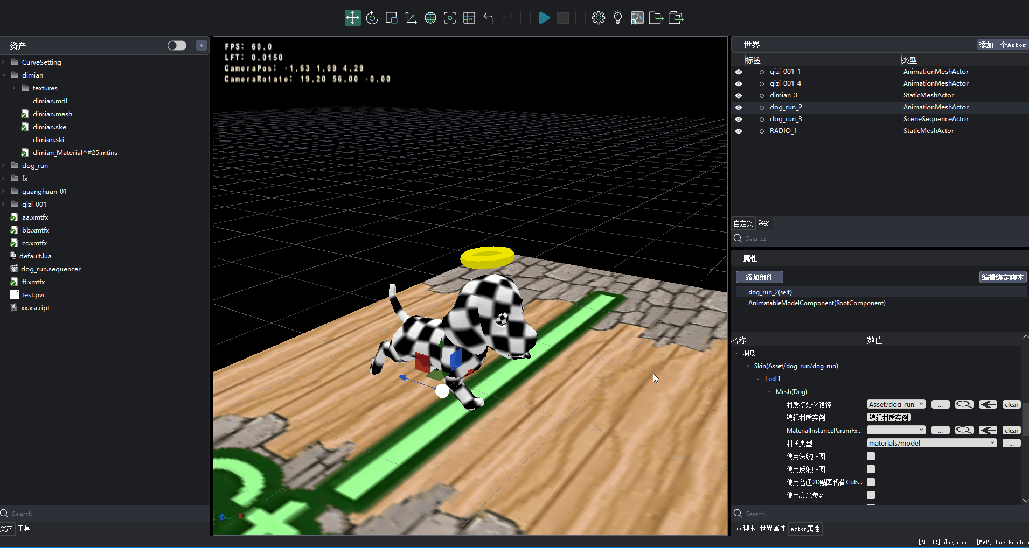This screenshot has height=548, width=1029.
Task: Open the empty MaterialInstanceParamFx dropdown
Action: (896, 430)
